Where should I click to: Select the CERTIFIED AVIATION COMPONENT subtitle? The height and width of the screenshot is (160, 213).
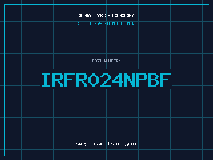[106, 23]
